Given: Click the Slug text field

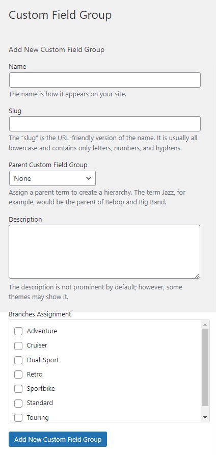Looking at the screenshot, I should pyautogui.click(x=105, y=124).
